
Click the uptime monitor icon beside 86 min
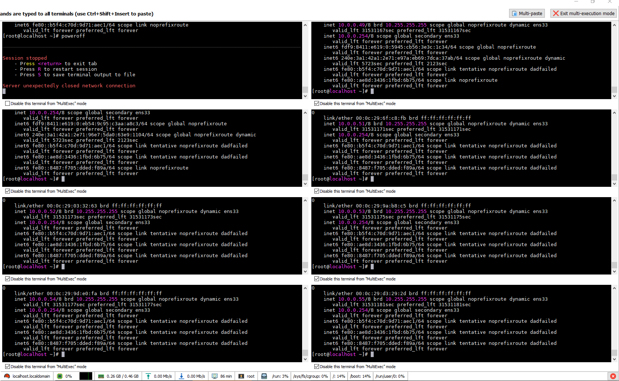(x=214, y=376)
